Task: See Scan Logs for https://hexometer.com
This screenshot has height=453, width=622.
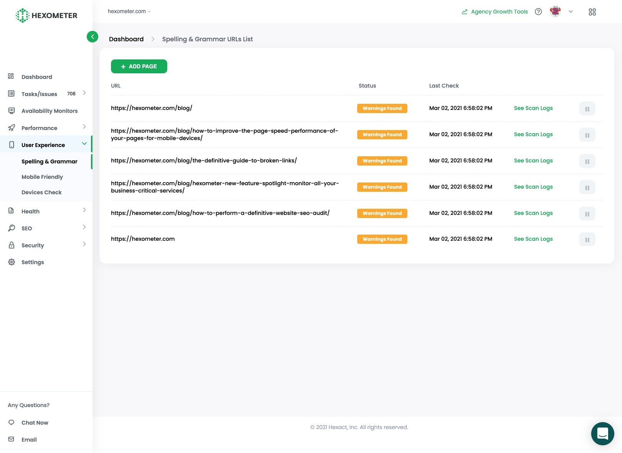Action: pyautogui.click(x=533, y=239)
